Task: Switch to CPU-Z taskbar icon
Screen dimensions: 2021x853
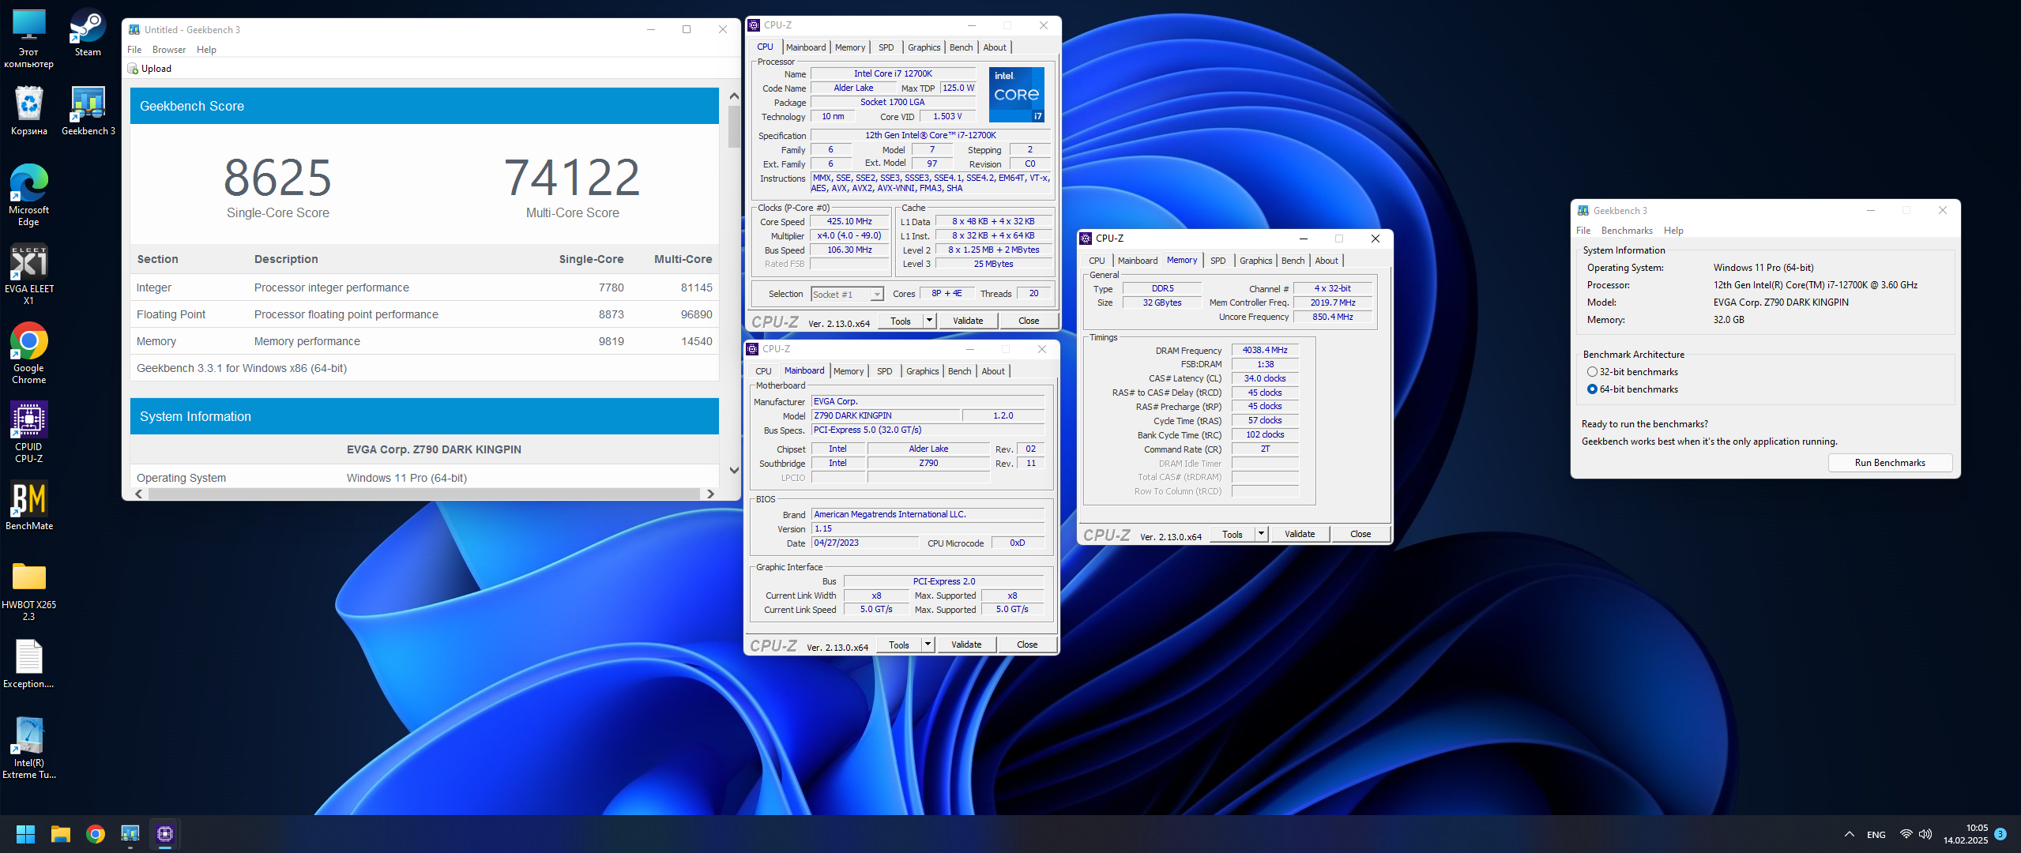Action: [165, 834]
